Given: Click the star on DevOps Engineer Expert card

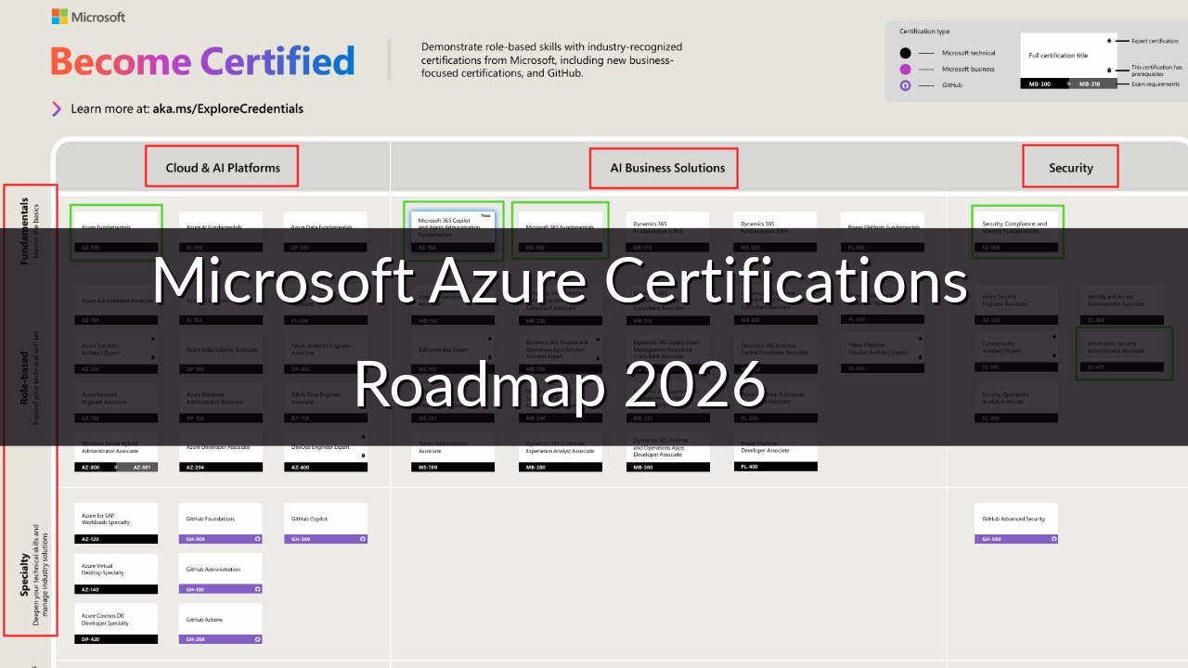Looking at the screenshot, I should 363,437.
